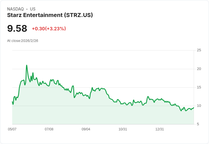209x144 pixels.
Task: Click the At close:2026/2/26 date text
Action: (x=23, y=41)
